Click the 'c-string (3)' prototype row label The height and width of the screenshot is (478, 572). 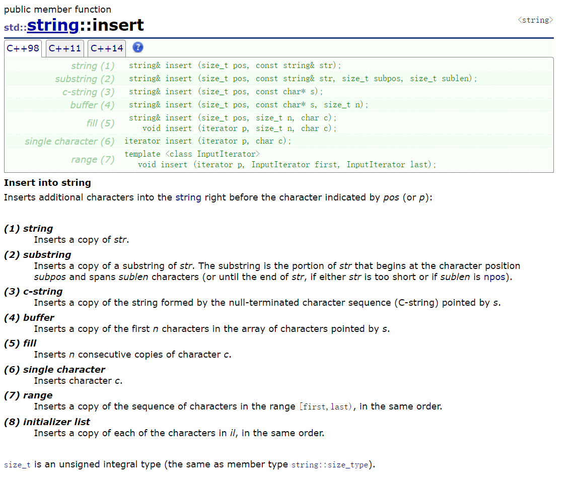(x=88, y=92)
